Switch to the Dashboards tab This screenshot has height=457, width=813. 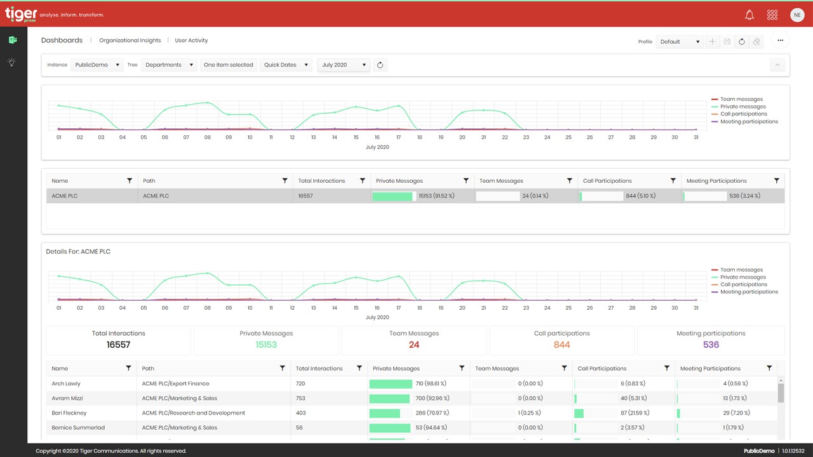coord(62,40)
